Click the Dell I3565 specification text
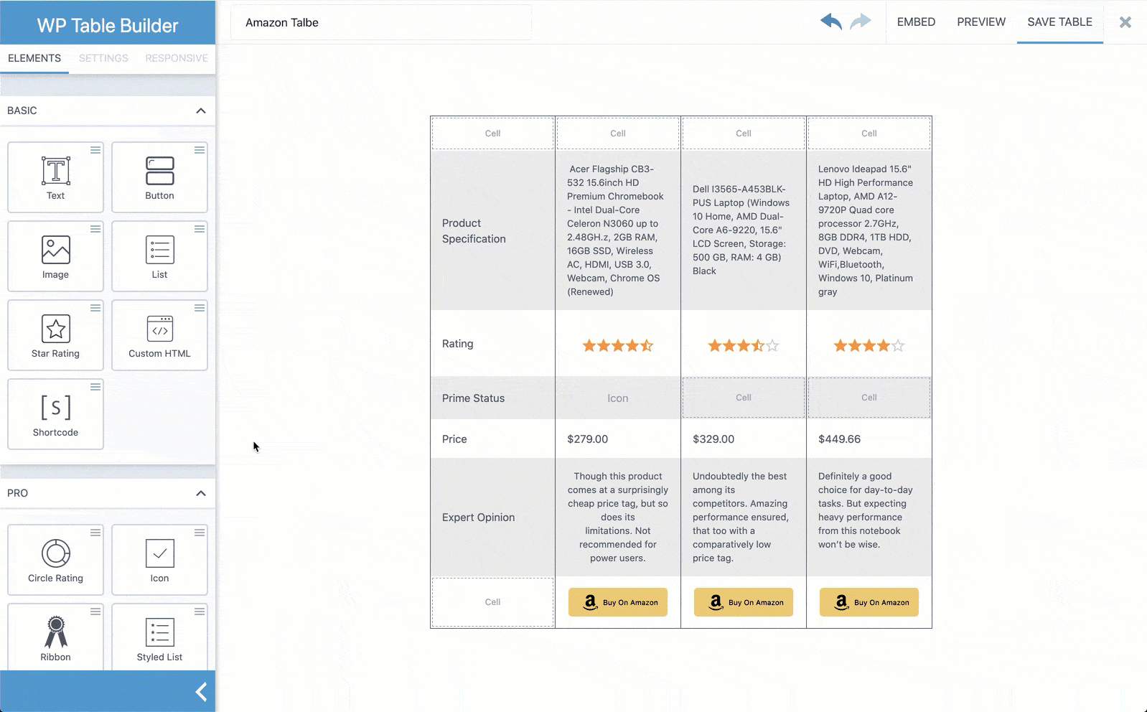Viewport: 1147px width, 712px height. (741, 230)
